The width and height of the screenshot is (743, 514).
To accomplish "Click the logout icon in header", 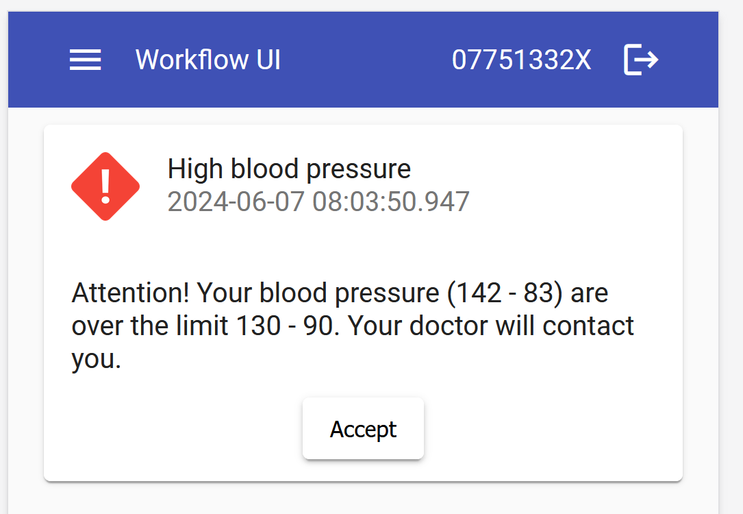I will (x=641, y=60).
